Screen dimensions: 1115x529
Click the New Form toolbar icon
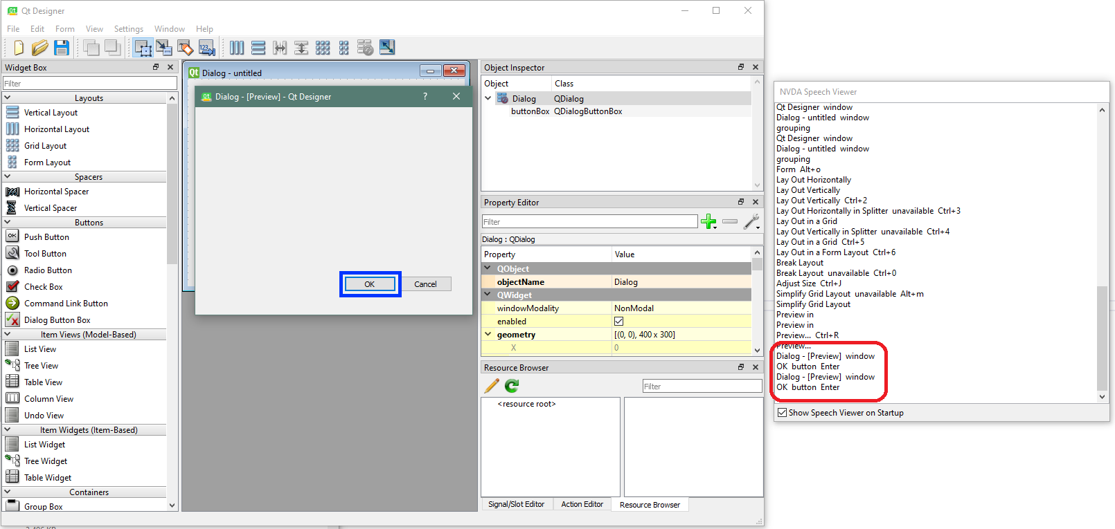pos(19,48)
